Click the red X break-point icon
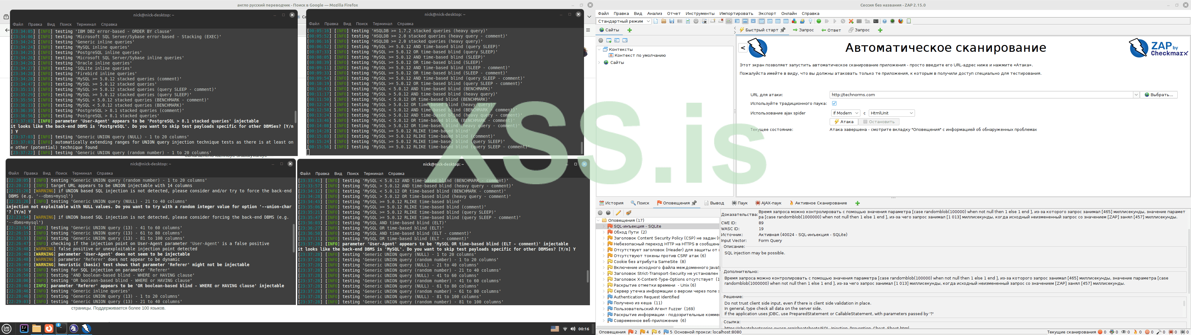This screenshot has width=1191, height=335. click(851, 21)
